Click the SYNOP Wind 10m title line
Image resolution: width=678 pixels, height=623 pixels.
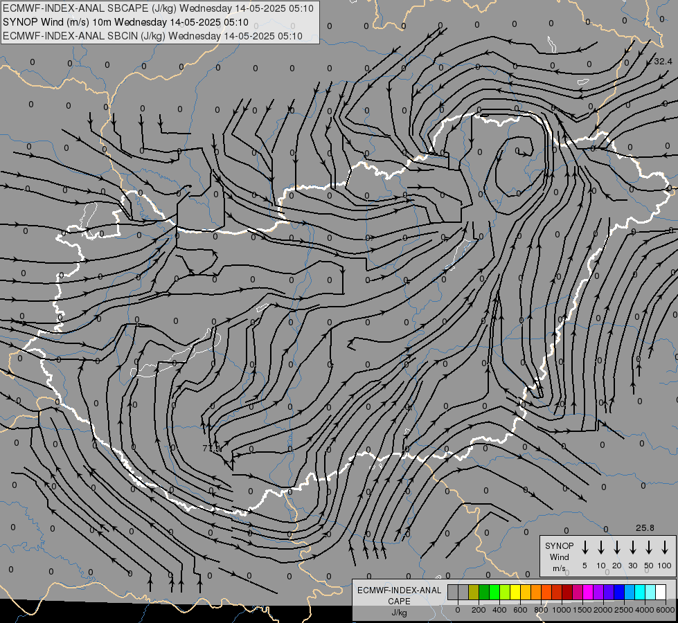coord(125,22)
